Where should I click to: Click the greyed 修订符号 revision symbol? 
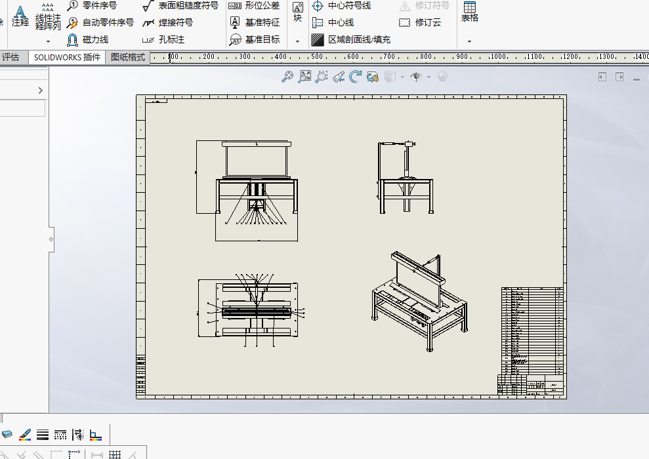click(x=425, y=6)
